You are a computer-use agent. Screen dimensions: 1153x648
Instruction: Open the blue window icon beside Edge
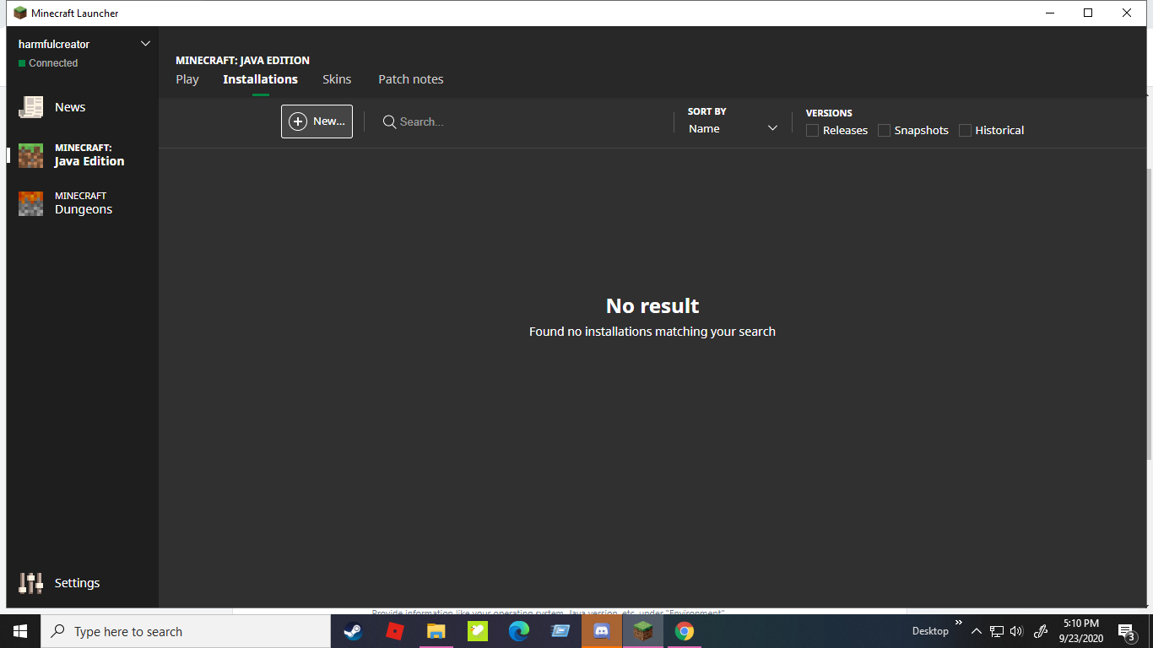coord(560,631)
